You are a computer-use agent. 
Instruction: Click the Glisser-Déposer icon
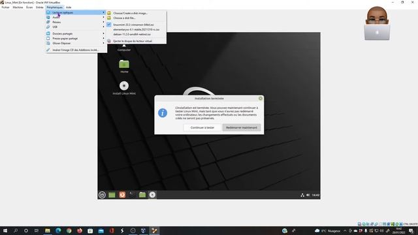tap(48, 43)
